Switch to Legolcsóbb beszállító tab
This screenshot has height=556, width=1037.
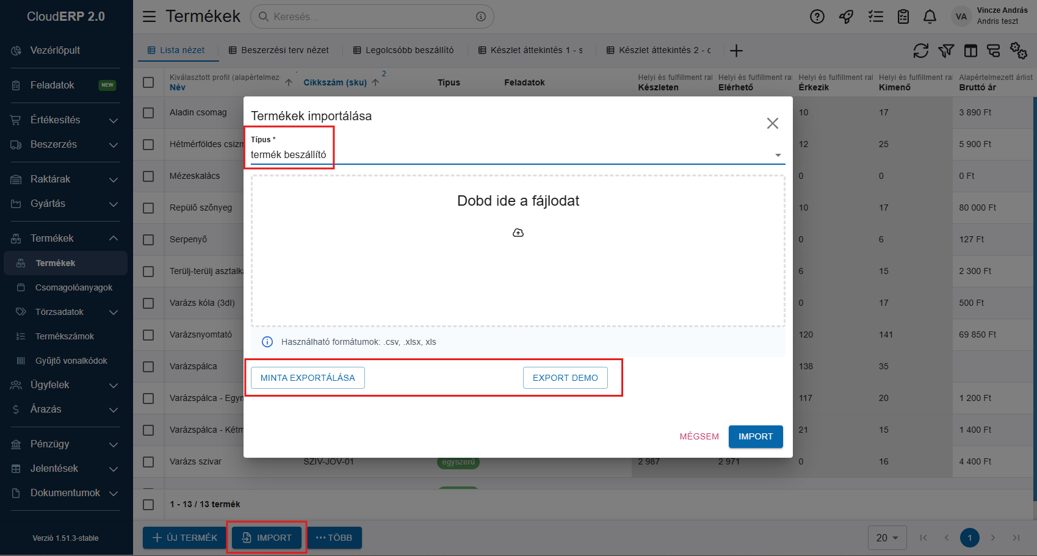coord(403,50)
